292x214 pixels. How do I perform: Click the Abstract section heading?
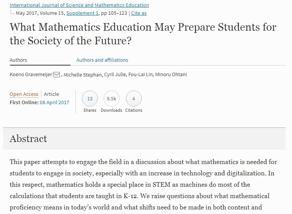coord(28,139)
